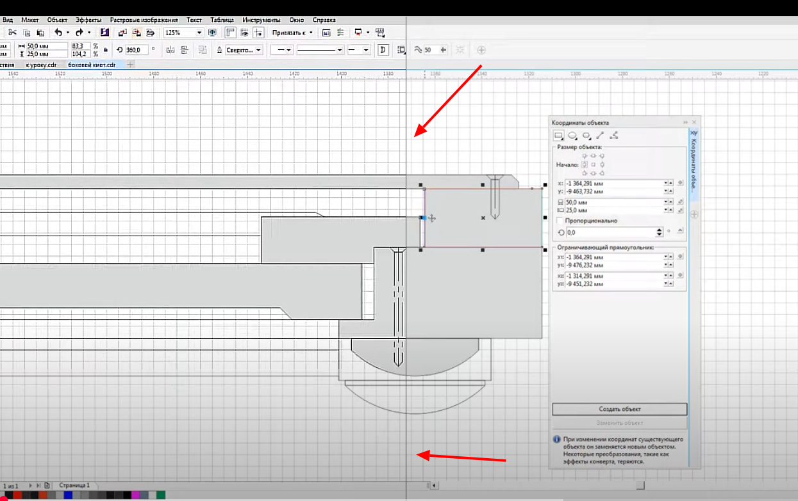Click the mirror vertically icon
Screen dimensions: 798x501
tap(185, 50)
